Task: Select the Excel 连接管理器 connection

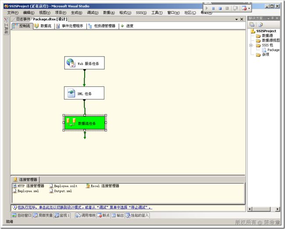Action: tap(103, 186)
